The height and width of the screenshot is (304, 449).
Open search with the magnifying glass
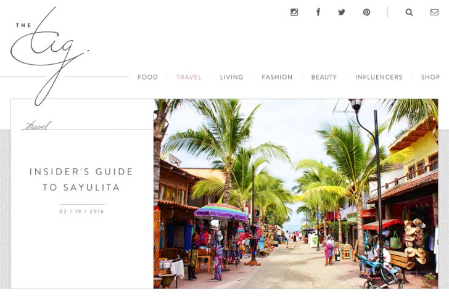pos(409,12)
